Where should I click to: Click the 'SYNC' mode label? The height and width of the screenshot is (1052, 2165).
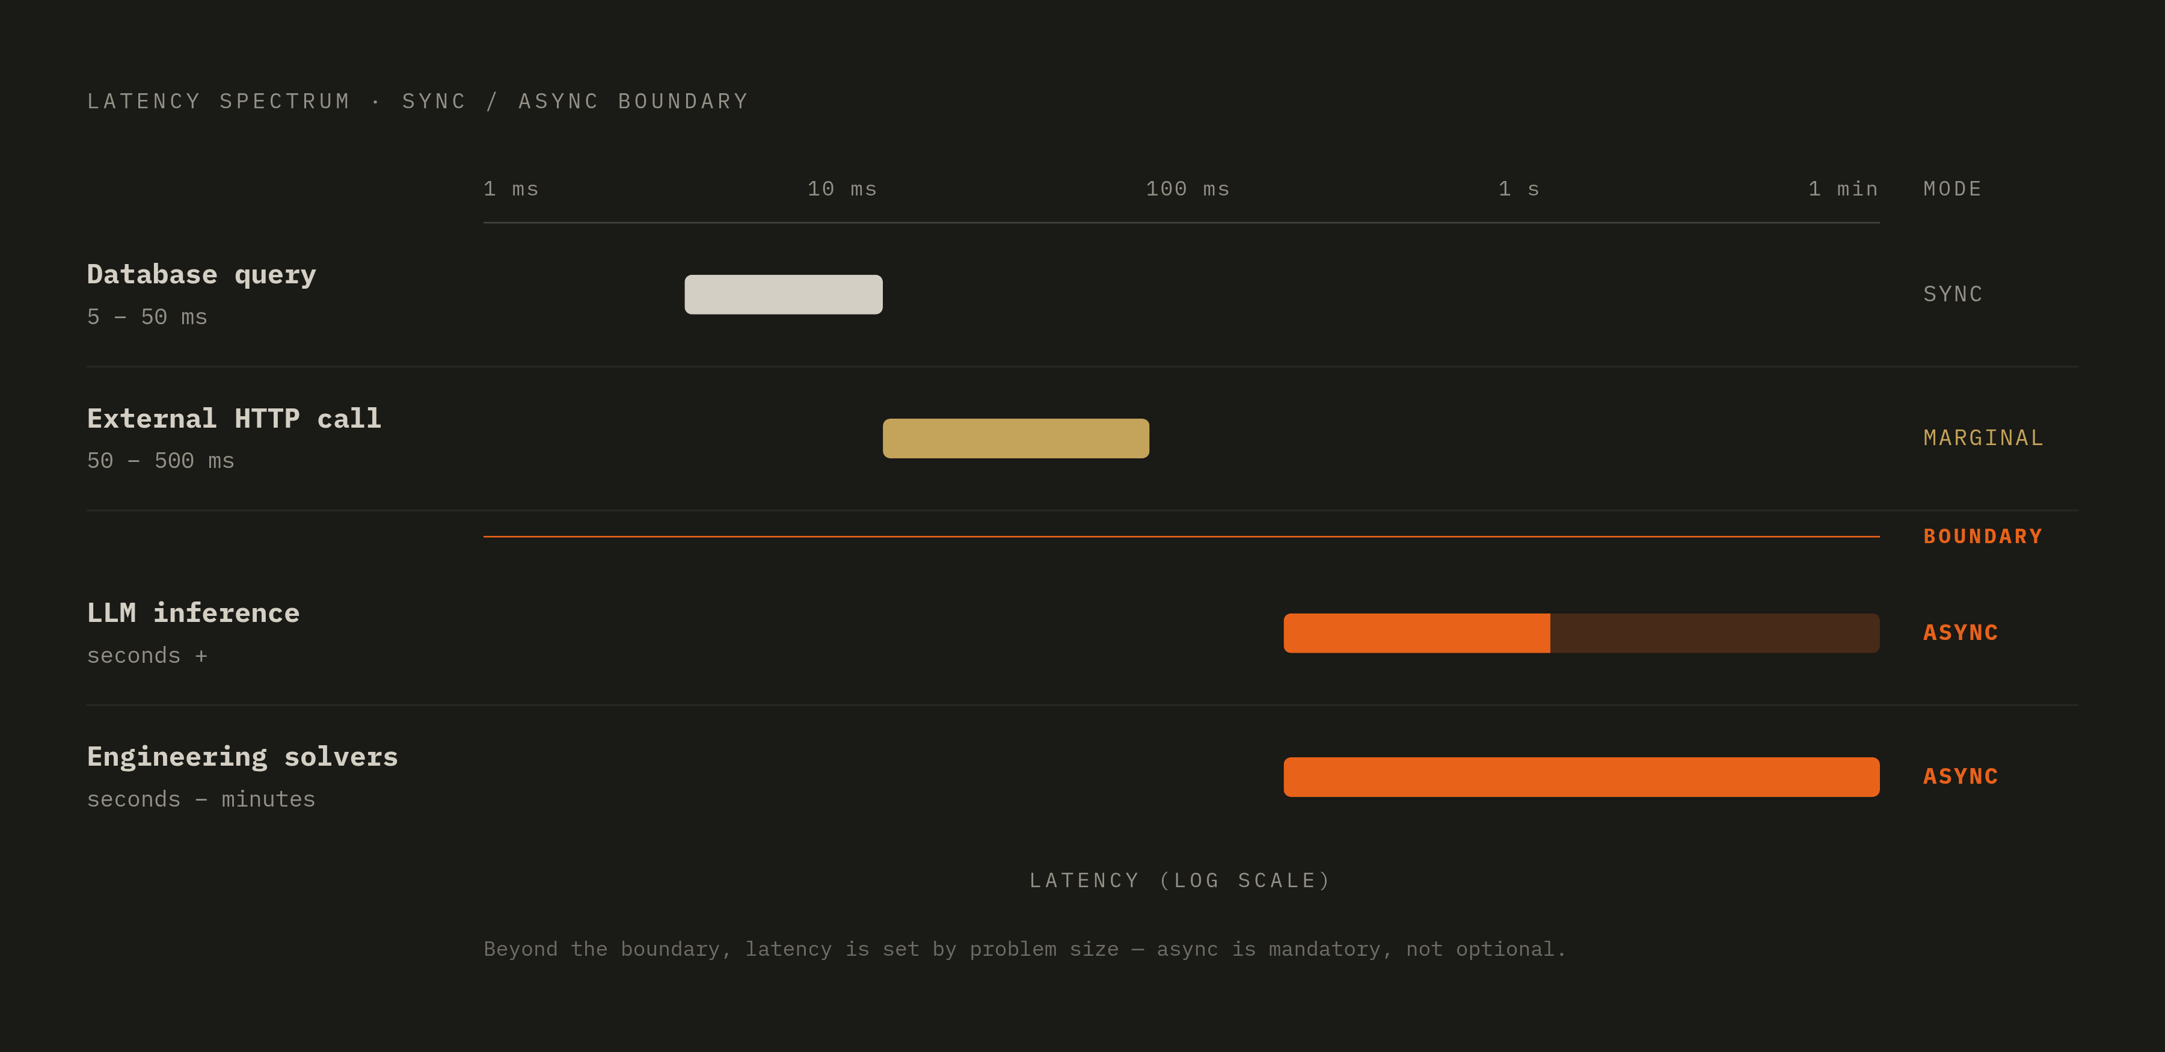[x=1952, y=294]
